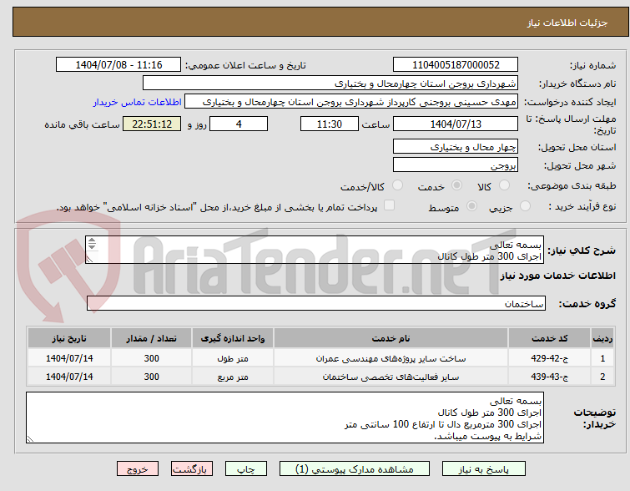This screenshot has height=491, width=630.
Task: Click the کد خدمت column header
Action: click(549, 338)
